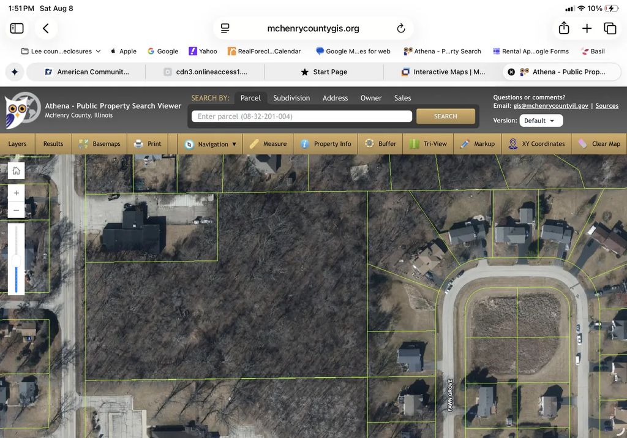Open the Yahoo bookmark

click(203, 51)
